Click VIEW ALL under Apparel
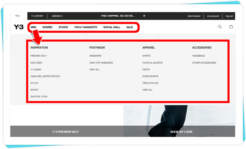 pyautogui.click(x=147, y=90)
